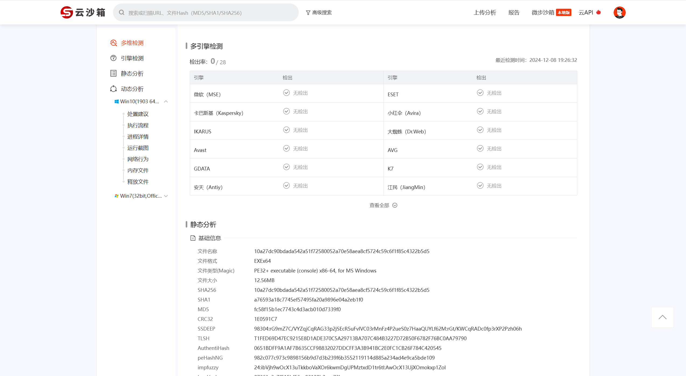The width and height of the screenshot is (686, 376).
Task: Click the GDATA row check-circle icon
Action: pos(286,167)
